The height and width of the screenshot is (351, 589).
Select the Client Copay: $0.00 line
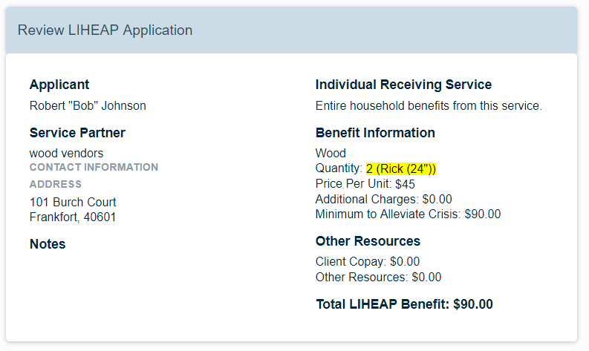pos(368,261)
